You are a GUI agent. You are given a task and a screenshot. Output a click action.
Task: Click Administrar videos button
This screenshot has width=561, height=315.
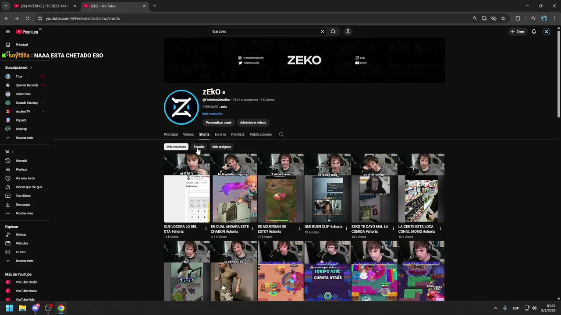click(x=253, y=122)
